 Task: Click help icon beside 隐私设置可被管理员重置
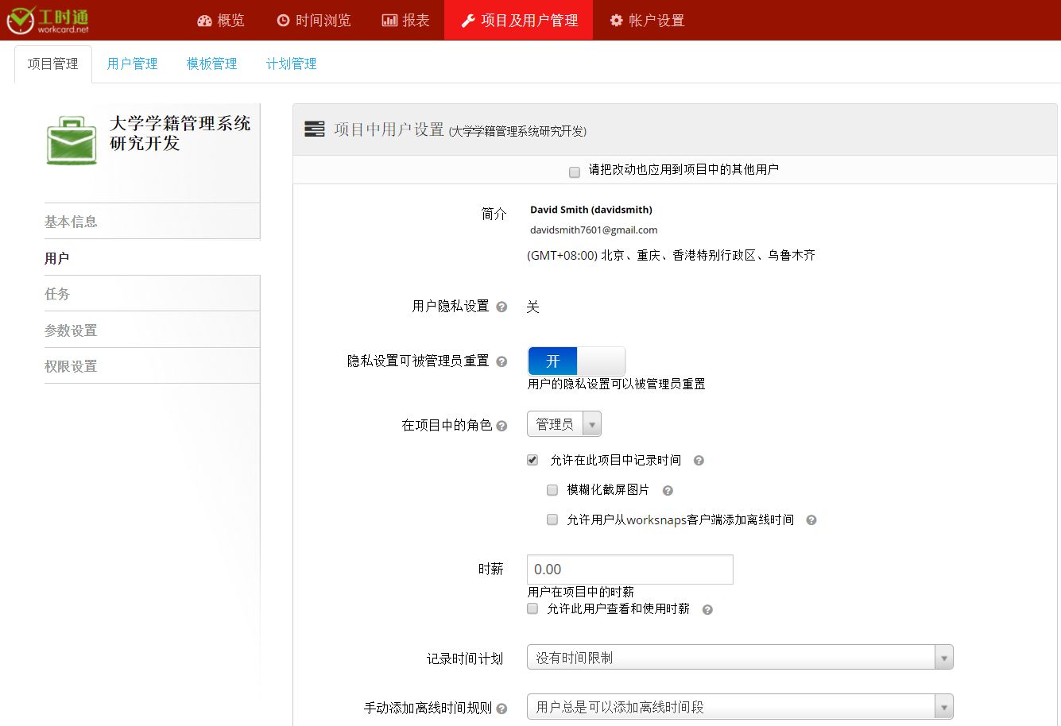tap(501, 362)
